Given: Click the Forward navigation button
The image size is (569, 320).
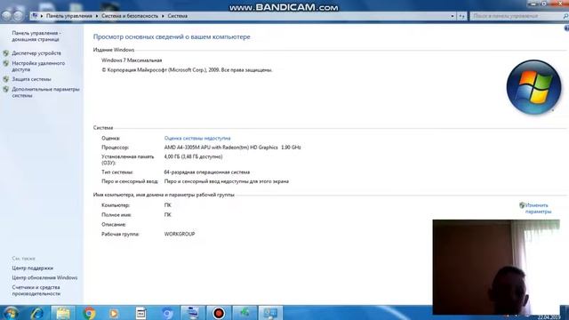Looking at the screenshot, I should (x=18, y=16).
